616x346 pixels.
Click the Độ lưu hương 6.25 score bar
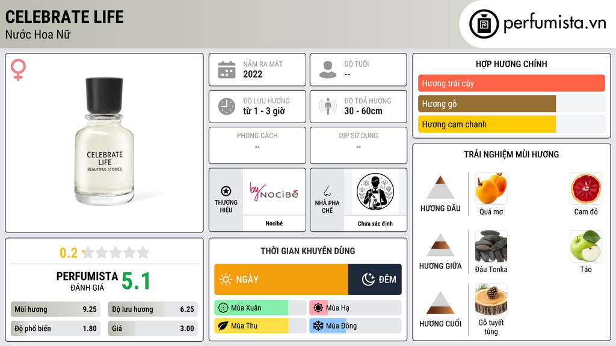(x=153, y=309)
